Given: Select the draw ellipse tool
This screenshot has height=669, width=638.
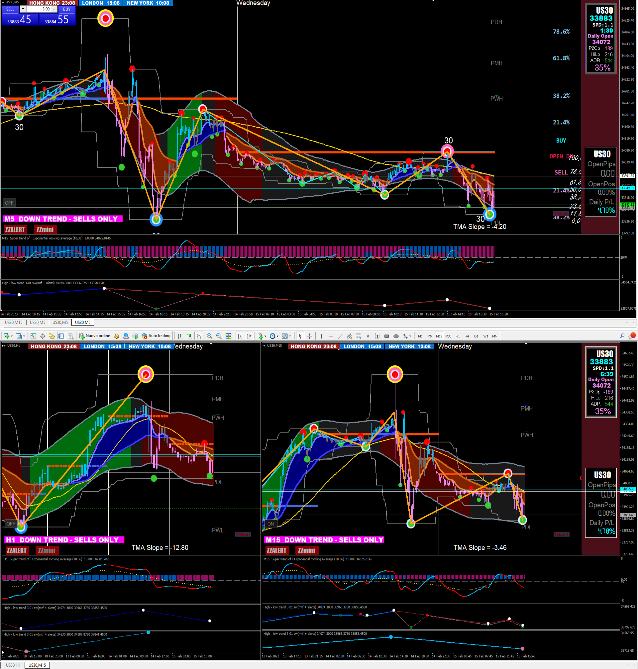Looking at the screenshot, I should (396, 336).
